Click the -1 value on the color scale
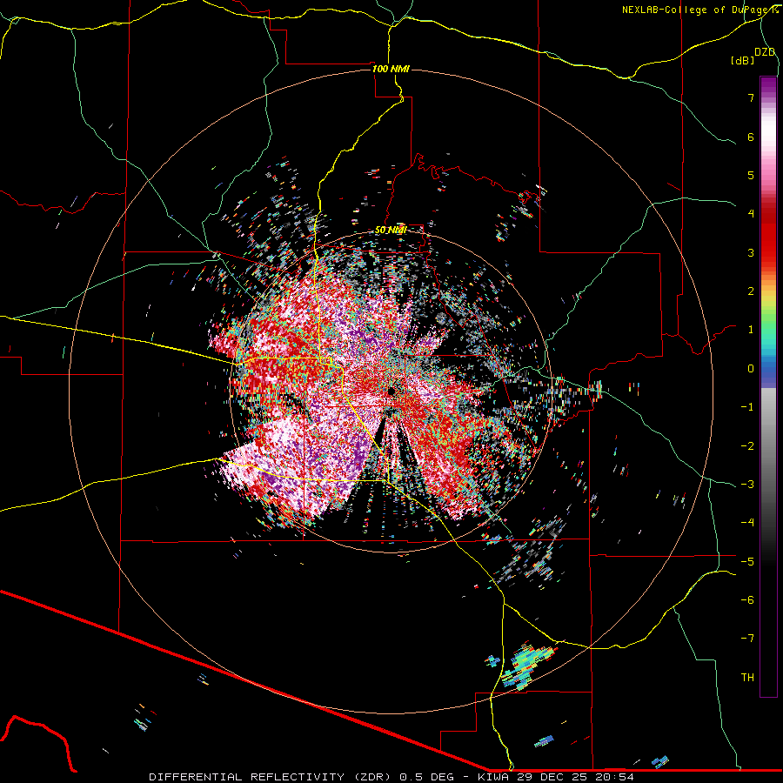This screenshot has height=783, width=783. click(x=747, y=407)
